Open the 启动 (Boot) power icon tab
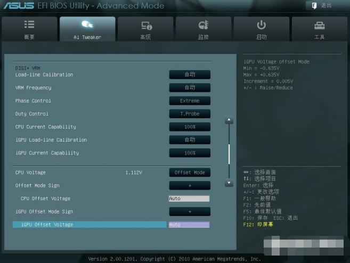This screenshot has height=263, width=350. (261, 26)
